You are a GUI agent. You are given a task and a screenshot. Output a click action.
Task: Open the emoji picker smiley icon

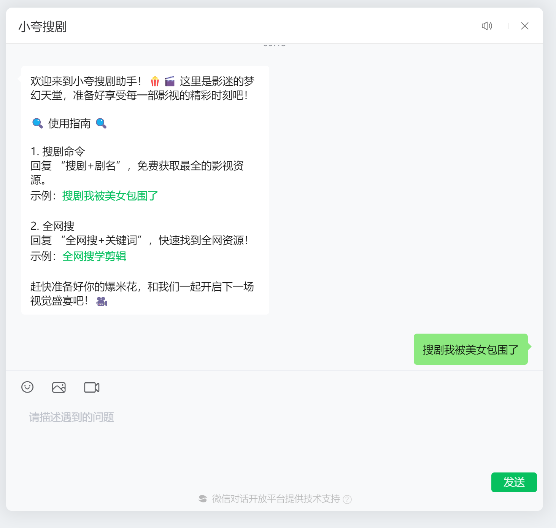click(x=27, y=387)
